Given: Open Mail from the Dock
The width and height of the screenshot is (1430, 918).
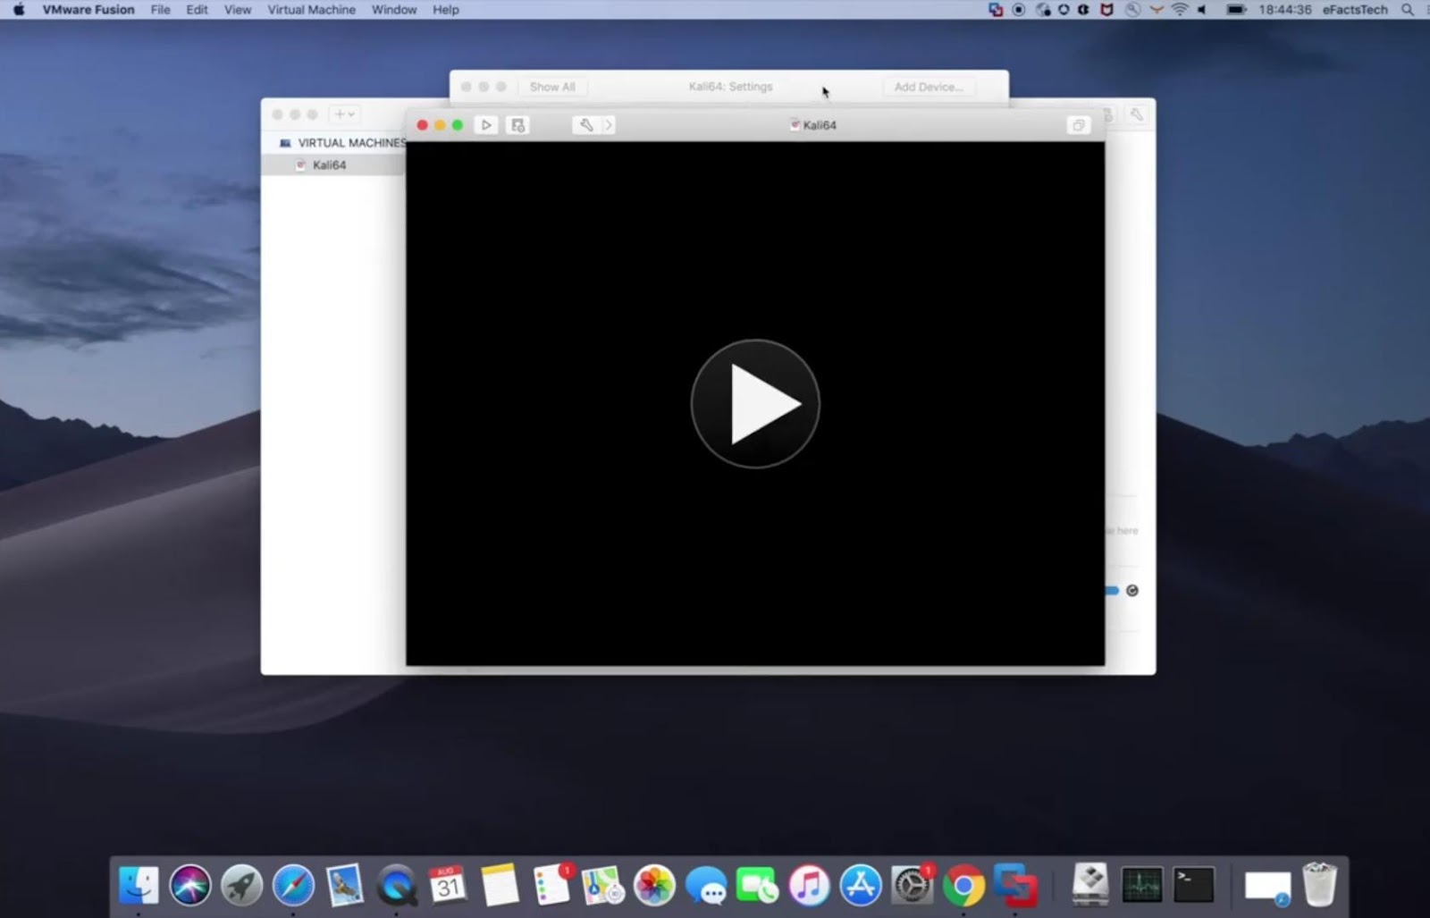Looking at the screenshot, I should click(x=345, y=885).
